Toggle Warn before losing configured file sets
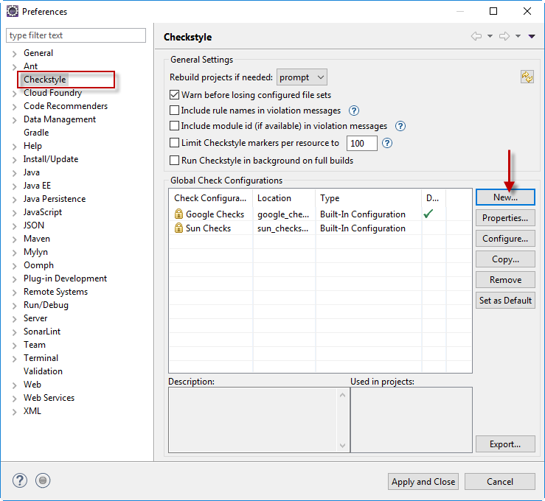 [175, 95]
